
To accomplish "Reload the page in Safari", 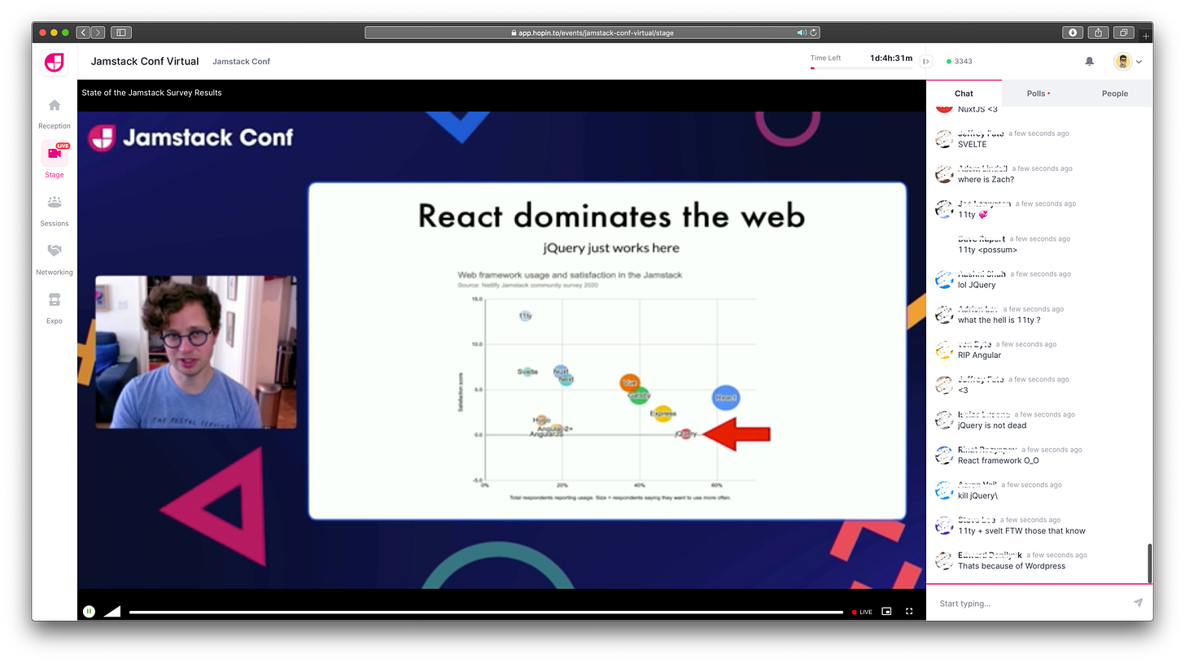I will tap(813, 33).
